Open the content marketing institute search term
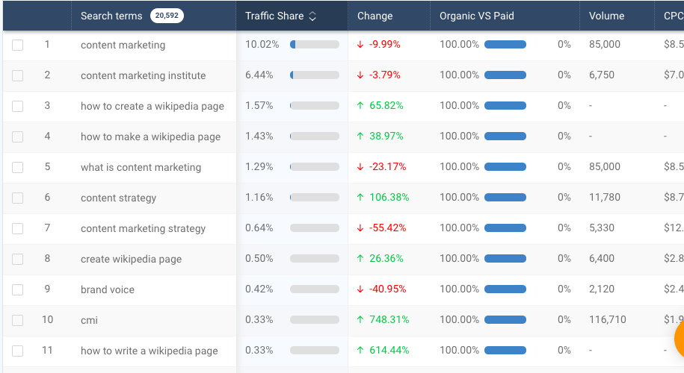Screen dimensions: 684x373 click(x=143, y=76)
